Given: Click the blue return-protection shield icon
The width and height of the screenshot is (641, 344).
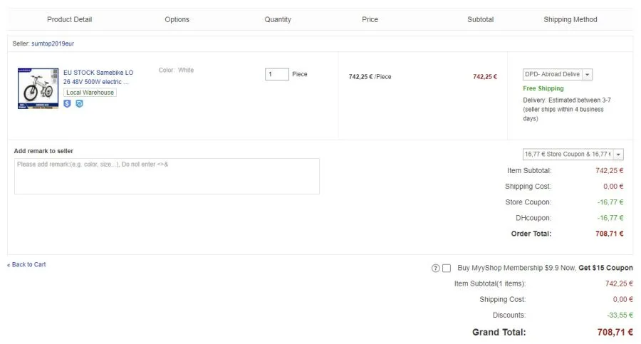Looking at the screenshot, I should pos(79,104).
